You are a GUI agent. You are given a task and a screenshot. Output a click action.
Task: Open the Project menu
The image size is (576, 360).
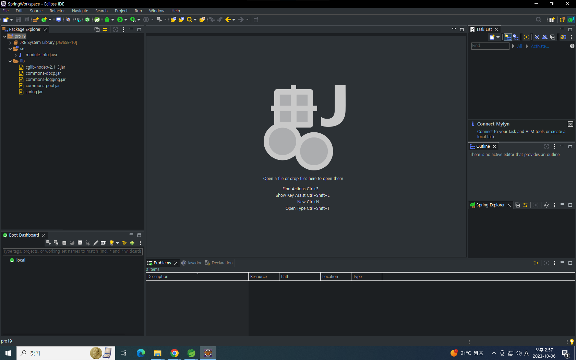click(121, 11)
